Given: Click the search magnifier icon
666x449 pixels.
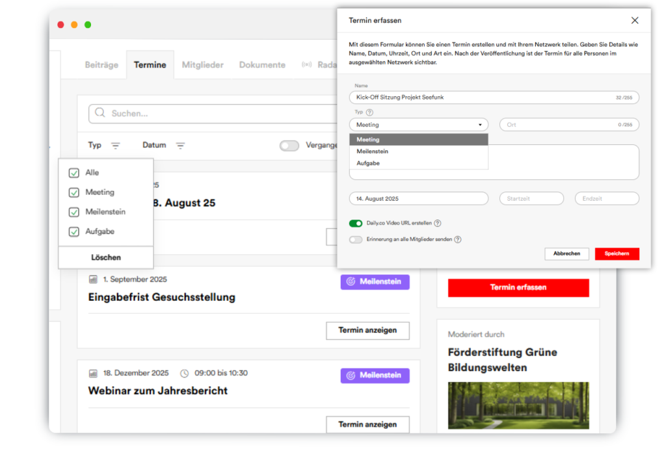Looking at the screenshot, I should (x=100, y=113).
